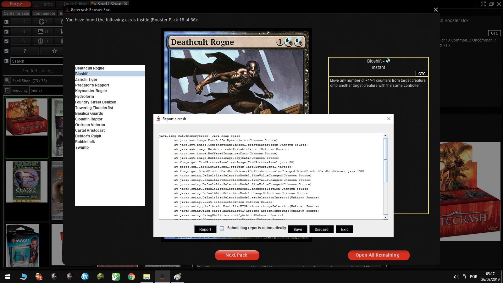503x283 pixels.
Task: Click the scroll up arrow in crash log
Action: tap(385, 136)
